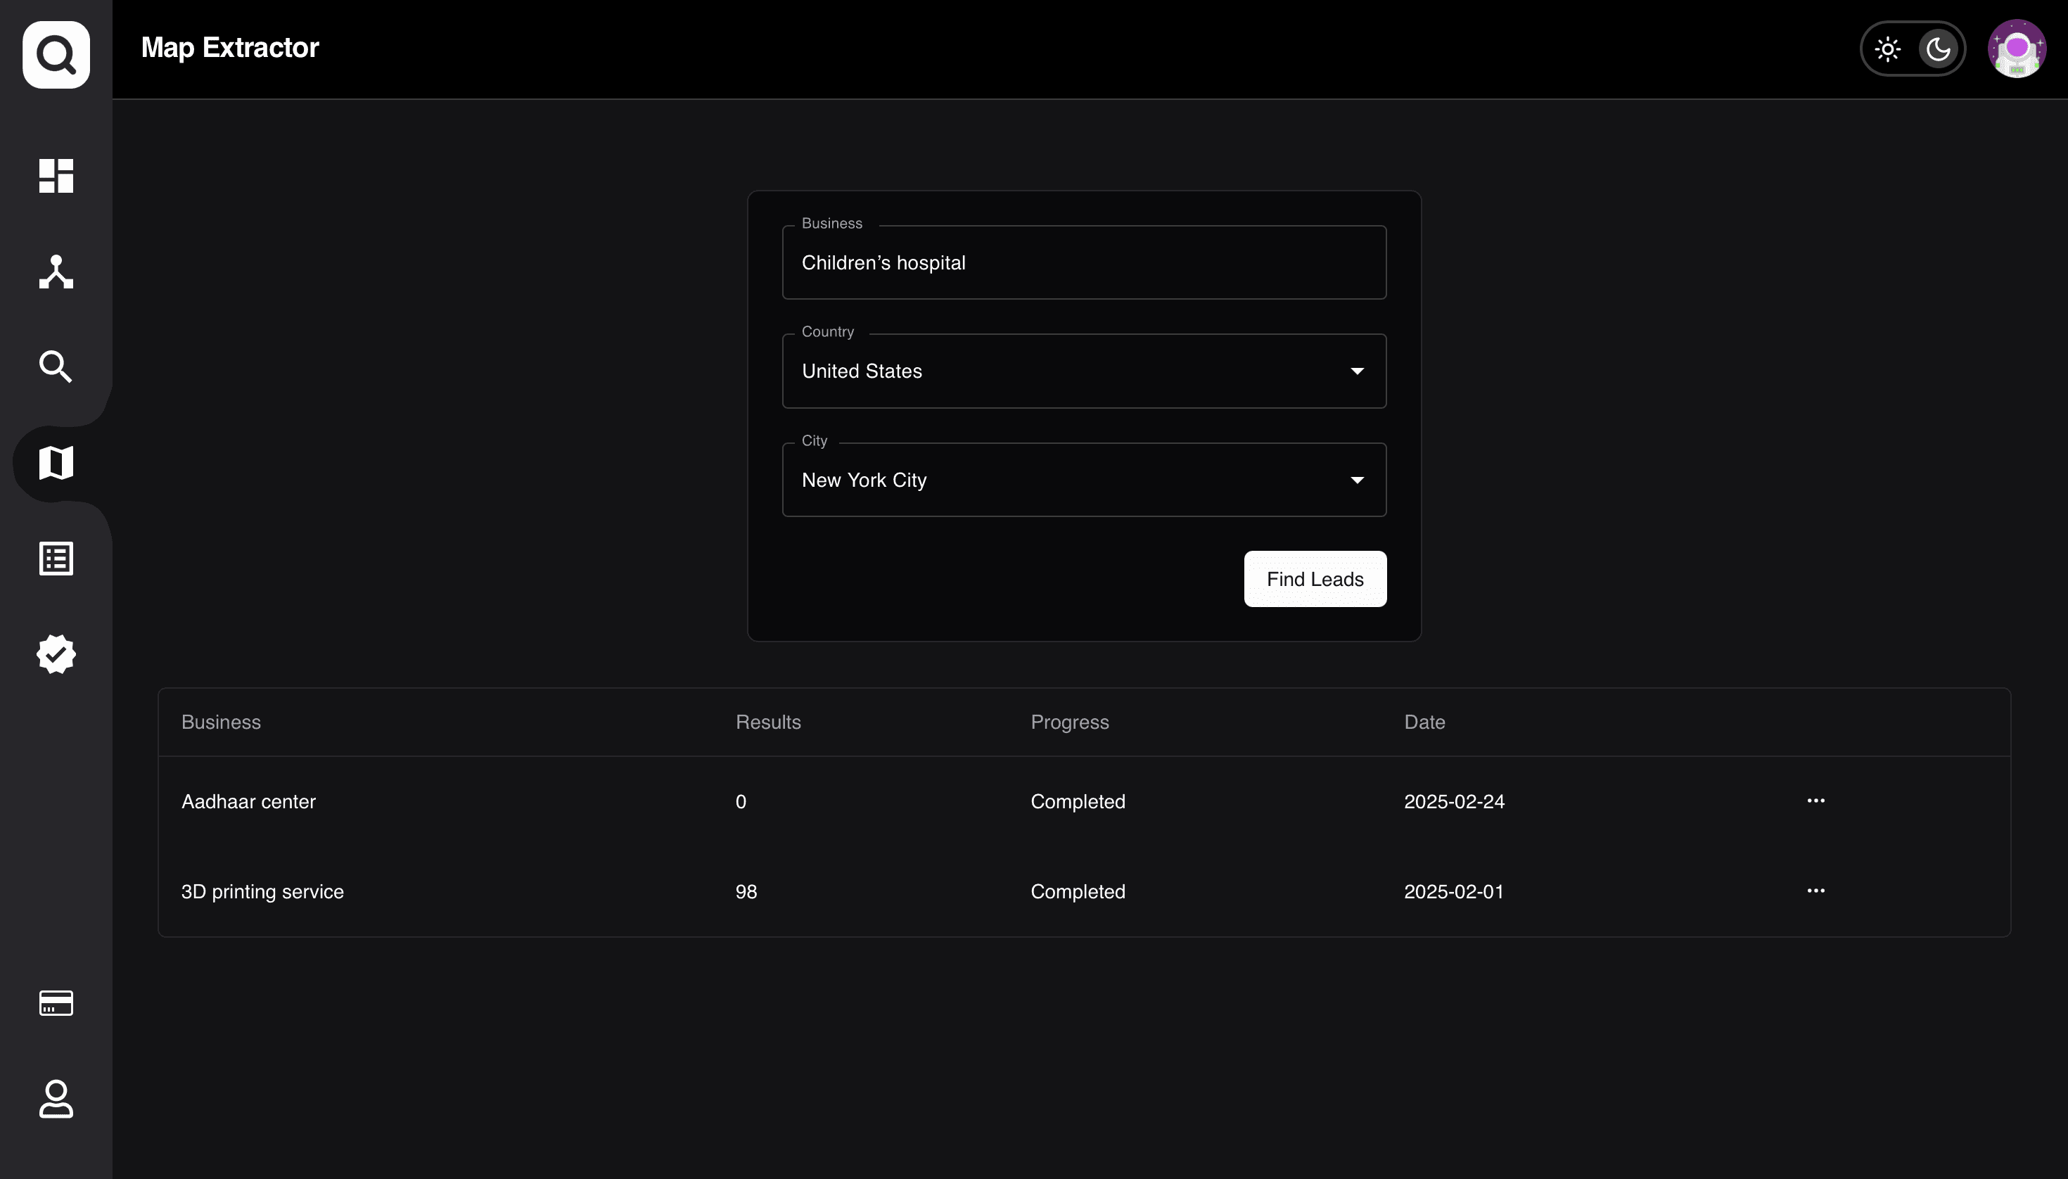
Task: Switch to dark mode moon icon
Action: [1938, 49]
